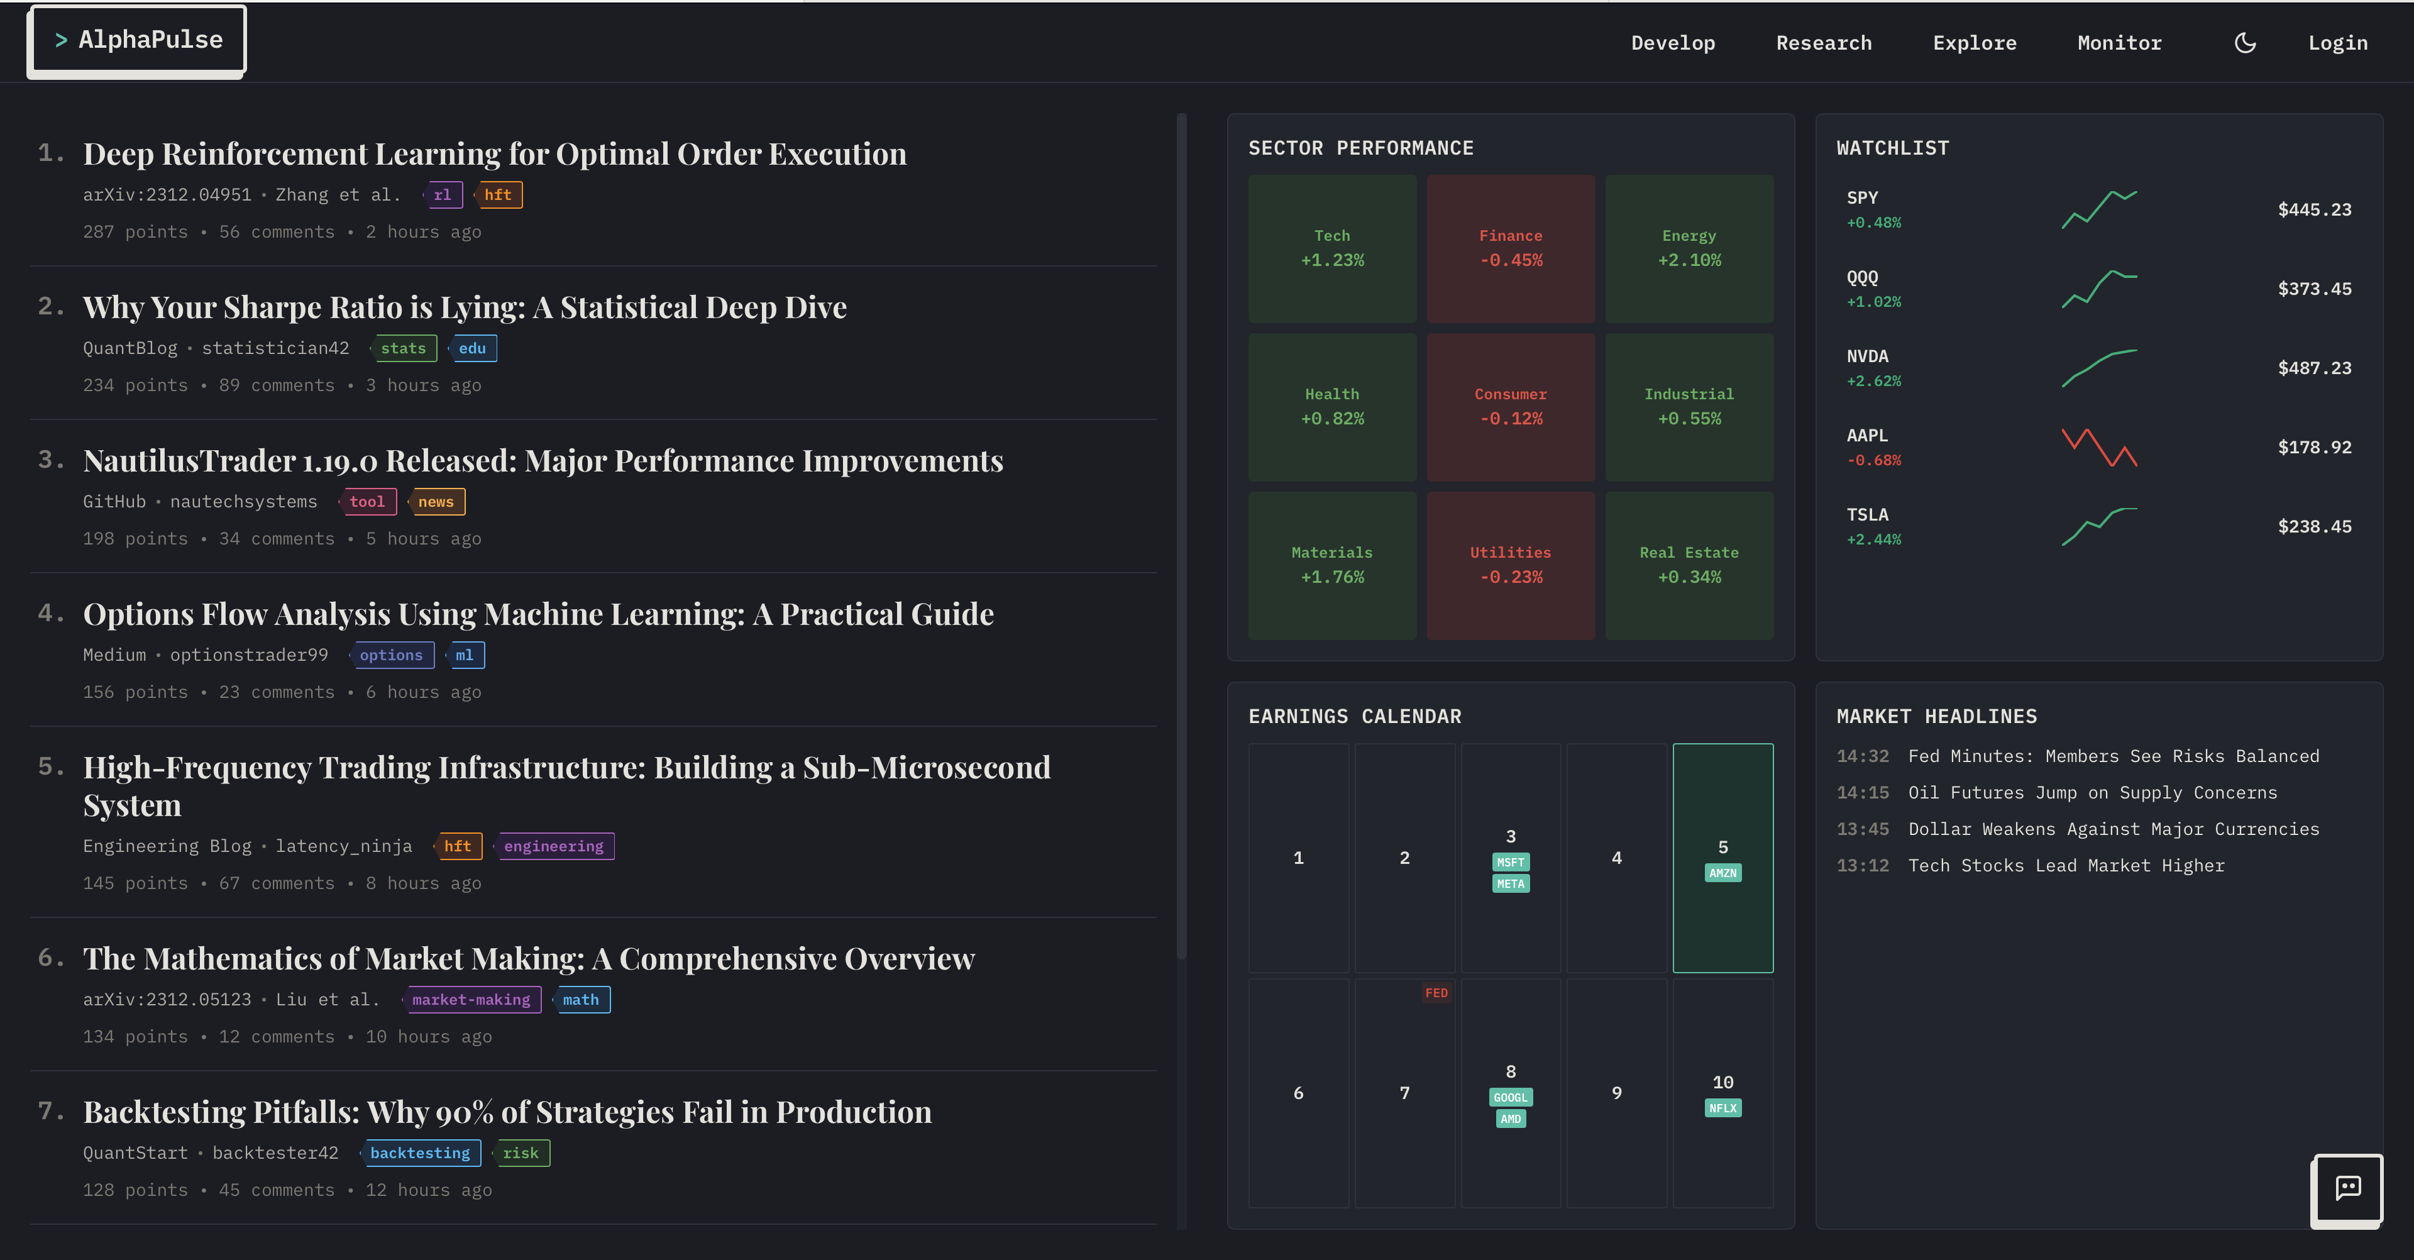The width and height of the screenshot is (2414, 1260).
Task: Click the NVDA sparkline chart
Action: point(2099,367)
